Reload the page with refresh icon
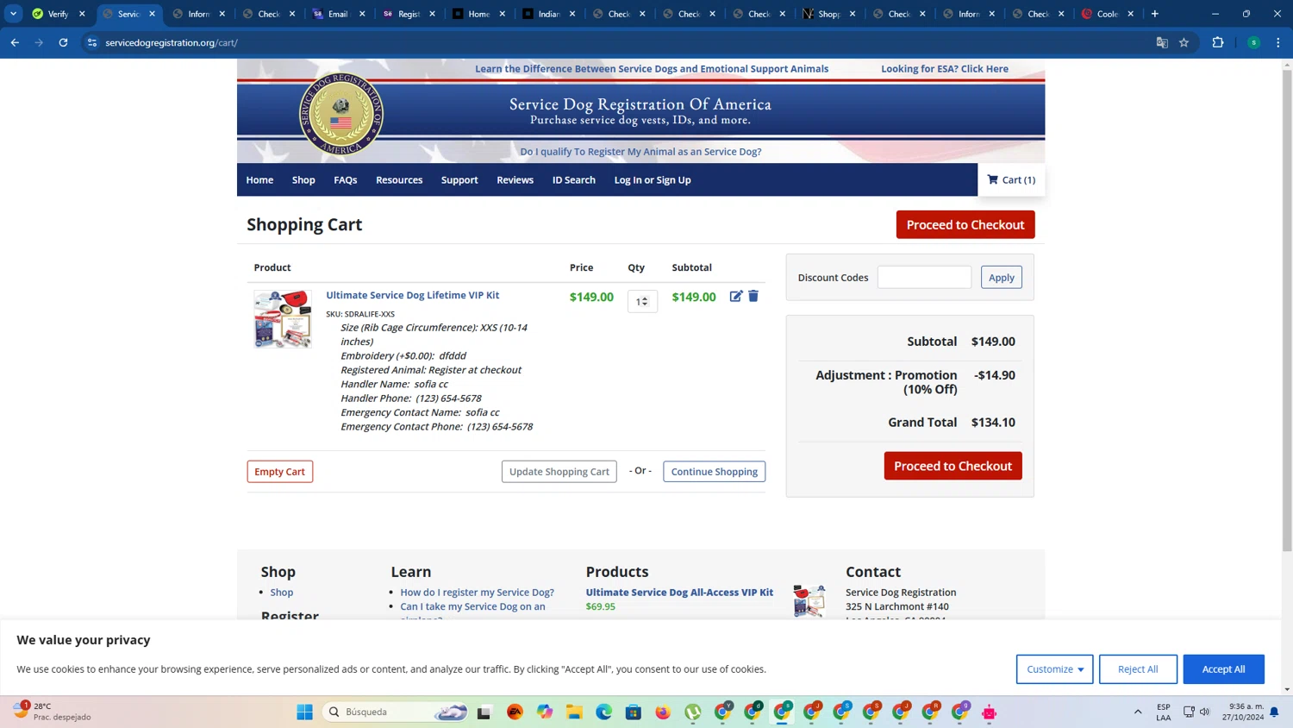The height and width of the screenshot is (728, 1293). pyautogui.click(x=63, y=42)
